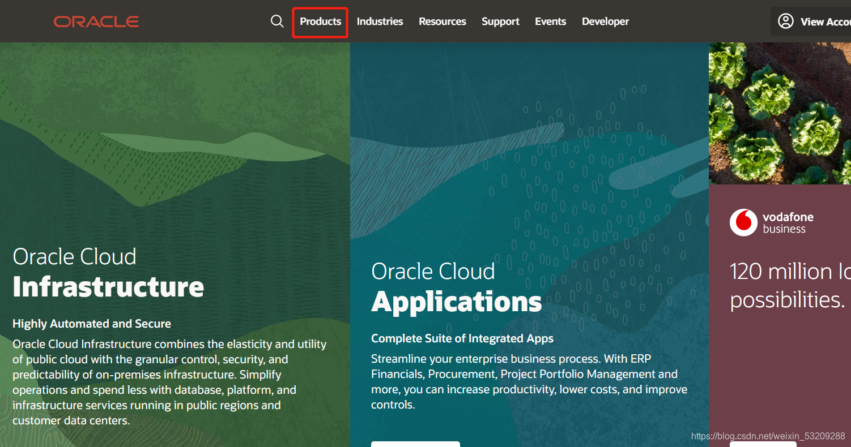This screenshot has height=447, width=851.
Task: Click 'Complete Suite of Integrated Apps' subtitle
Action: (462, 338)
